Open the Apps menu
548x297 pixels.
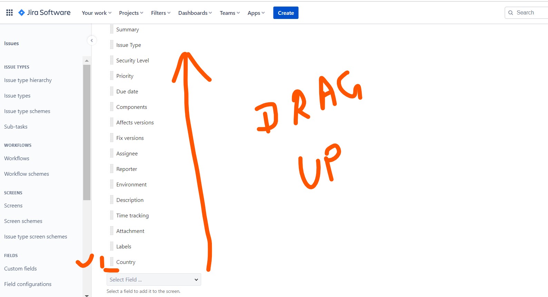point(256,13)
